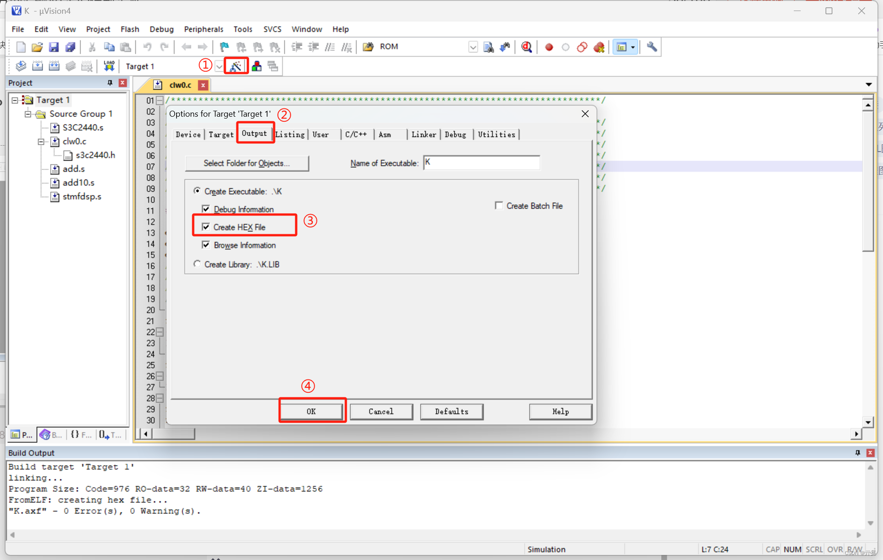883x560 pixels.
Task: Disable all breakpoints icon
Action: pyautogui.click(x=582, y=47)
